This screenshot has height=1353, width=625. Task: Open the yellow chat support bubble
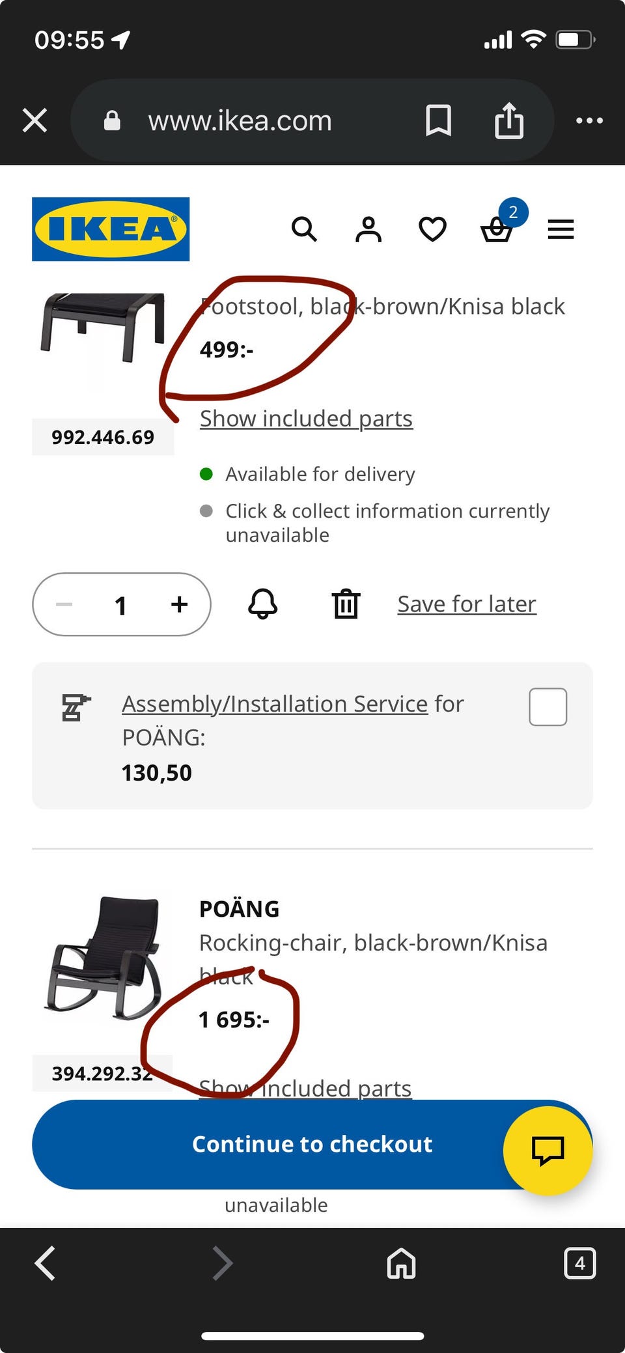tap(548, 1151)
